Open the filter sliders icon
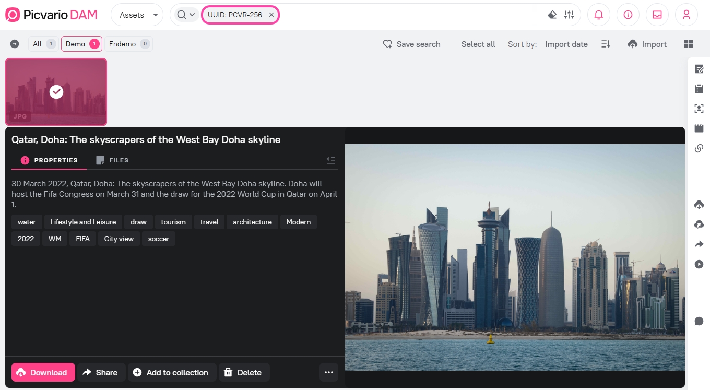 (569, 15)
